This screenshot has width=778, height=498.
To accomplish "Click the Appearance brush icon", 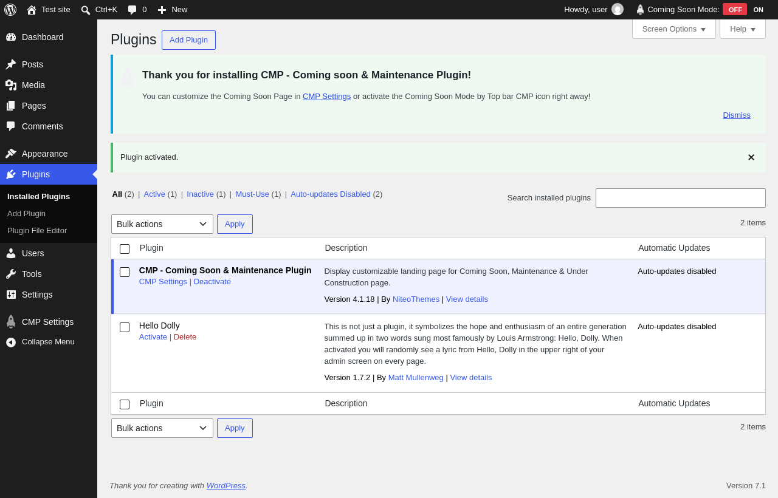I will tap(11, 154).
